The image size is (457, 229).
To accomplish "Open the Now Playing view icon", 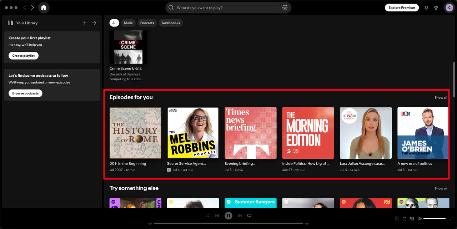I will click(397, 218).
